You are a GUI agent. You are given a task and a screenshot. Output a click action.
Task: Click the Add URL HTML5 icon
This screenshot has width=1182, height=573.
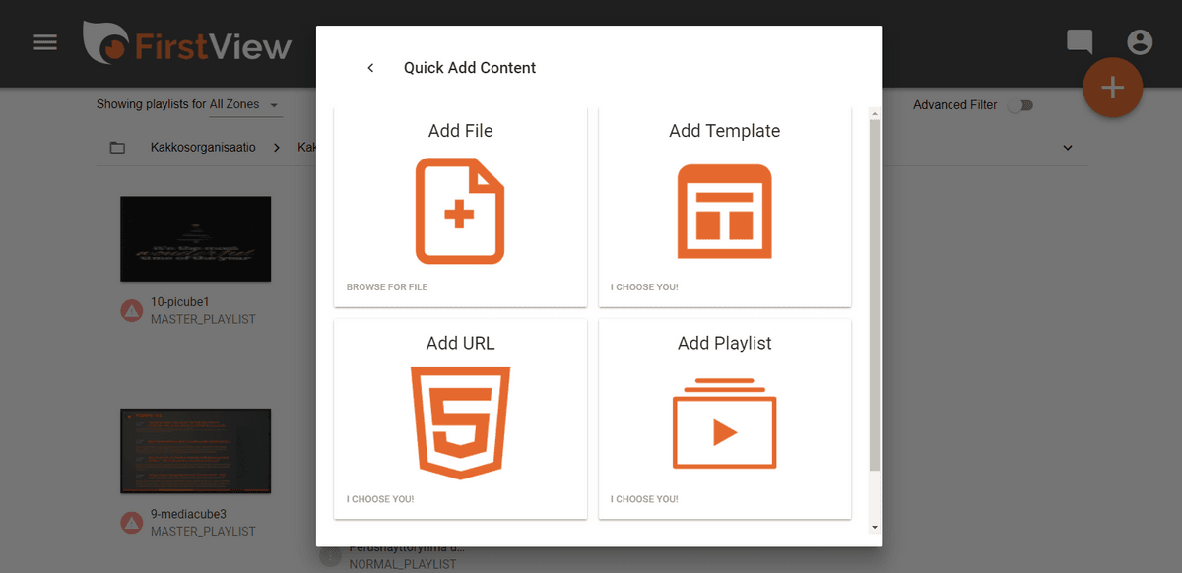pos(460,422)
